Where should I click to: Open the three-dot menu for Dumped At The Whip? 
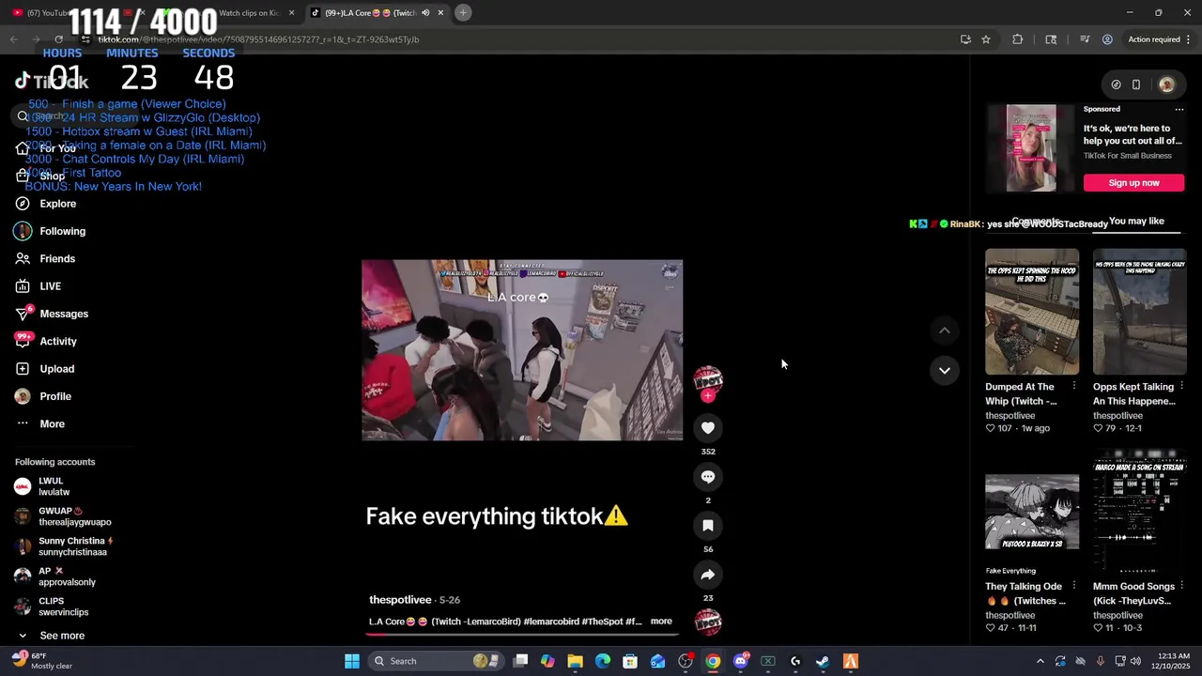click(x=1074, y=387)
